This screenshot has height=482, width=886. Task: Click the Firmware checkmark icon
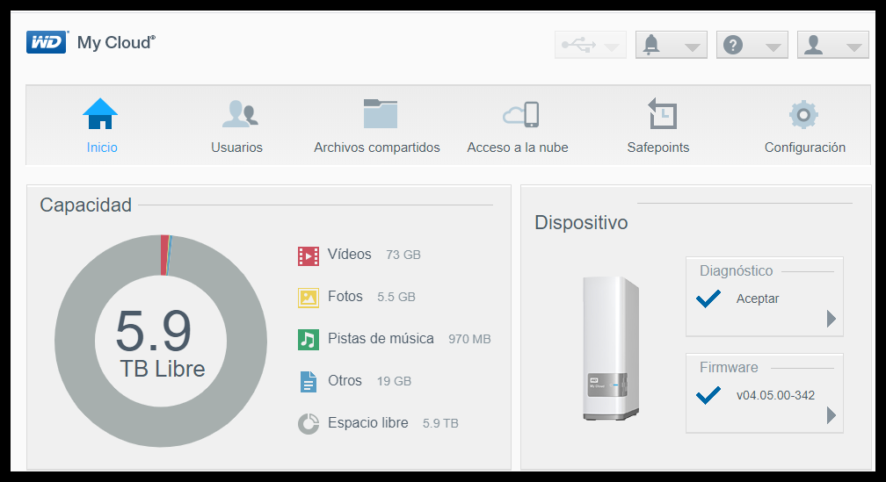708,395
